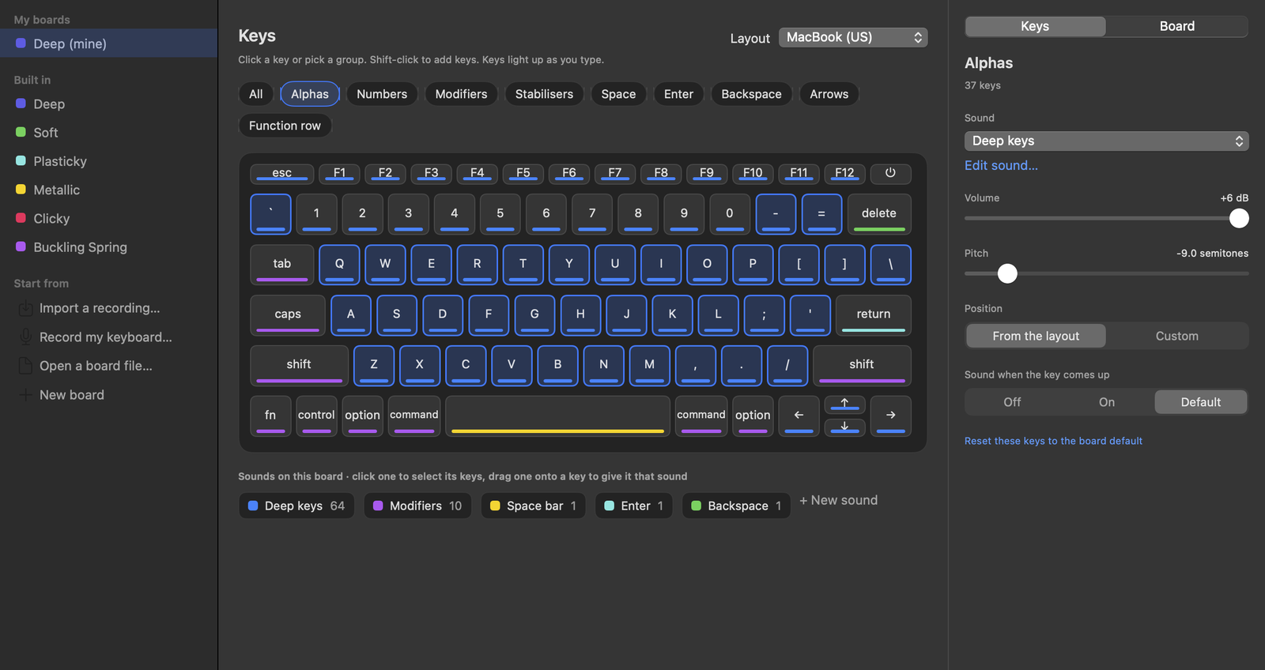
Task: Click the delete key
Action: click(879, 214)
